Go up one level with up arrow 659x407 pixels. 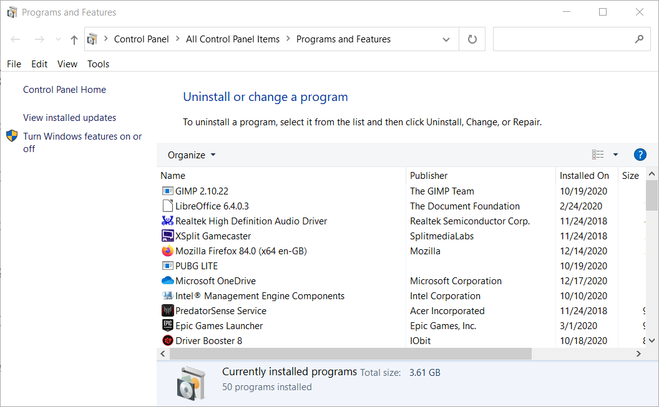pyautogui.click(x=74, y=40)
